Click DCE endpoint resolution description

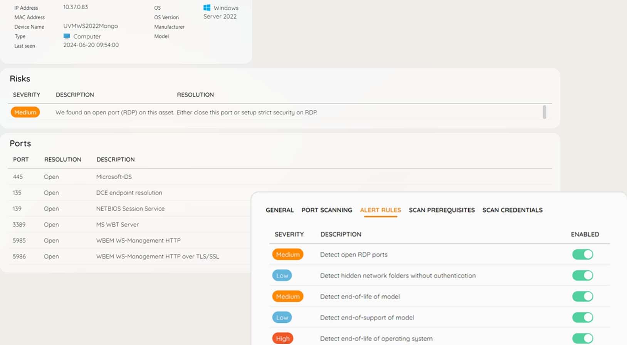tap(129, 193)
